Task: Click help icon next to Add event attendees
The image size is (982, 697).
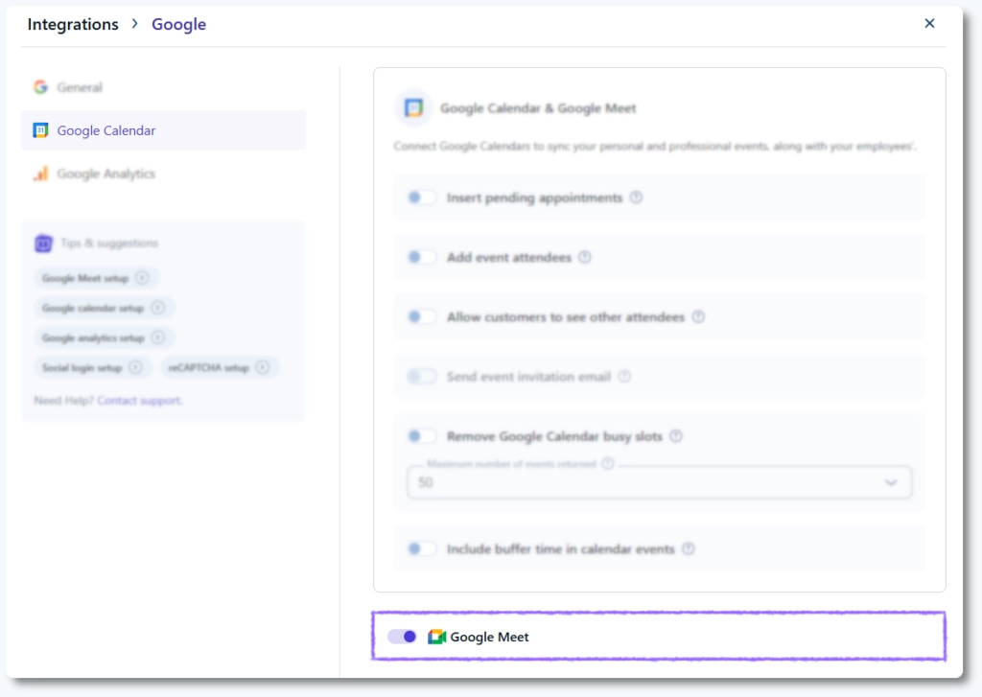Action: click(x=585, y=257)
